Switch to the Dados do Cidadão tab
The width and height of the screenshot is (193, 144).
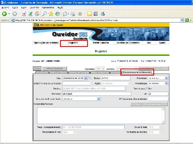coord(59,73)
